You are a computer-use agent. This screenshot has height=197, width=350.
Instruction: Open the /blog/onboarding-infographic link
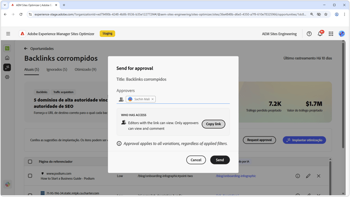point(236,176)
